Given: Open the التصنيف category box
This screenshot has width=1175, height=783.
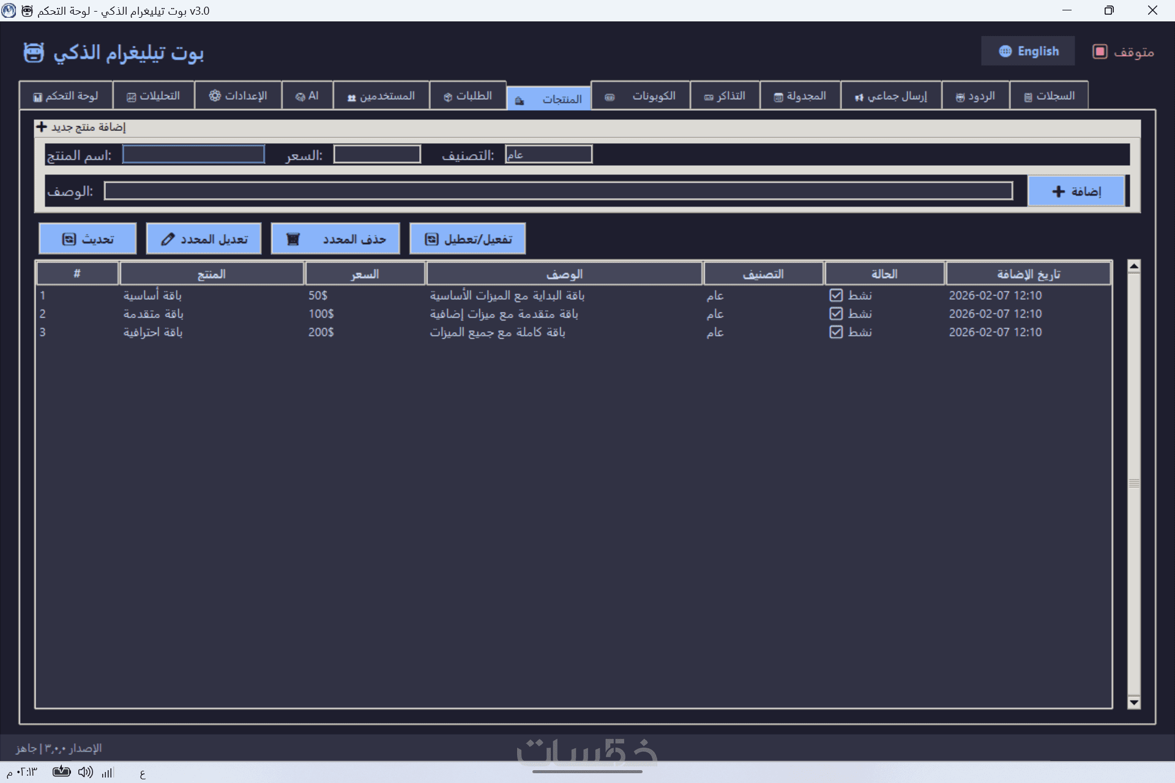Looking at the screenshot, I should 548,154.
